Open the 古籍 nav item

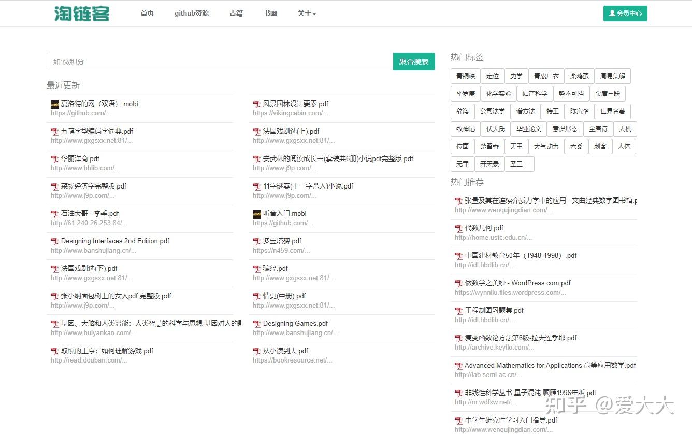tap(236, 13)
